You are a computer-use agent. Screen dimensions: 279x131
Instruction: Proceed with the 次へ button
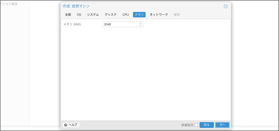point(222,125)
